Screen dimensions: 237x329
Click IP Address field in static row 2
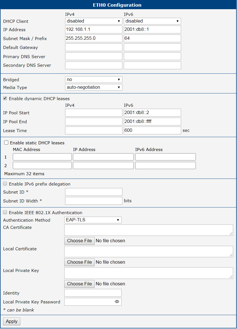103,165
